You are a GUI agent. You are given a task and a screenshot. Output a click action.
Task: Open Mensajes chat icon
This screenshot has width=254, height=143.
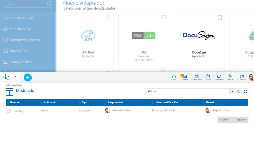pos(219,77)
